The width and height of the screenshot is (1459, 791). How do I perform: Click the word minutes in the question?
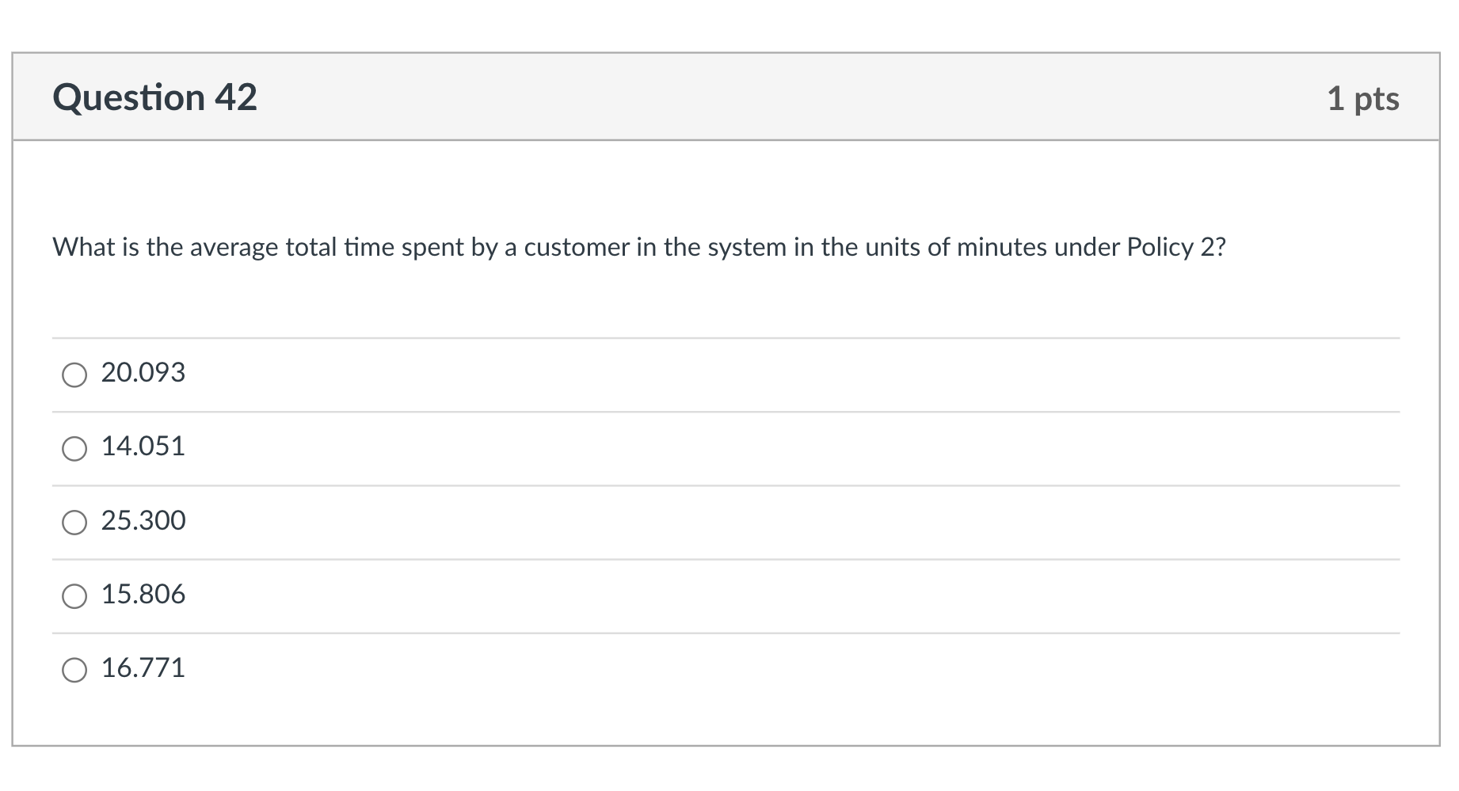[1002, 248]
